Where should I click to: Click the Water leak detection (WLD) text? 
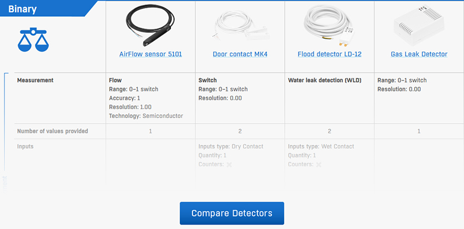tap(325, 80)
